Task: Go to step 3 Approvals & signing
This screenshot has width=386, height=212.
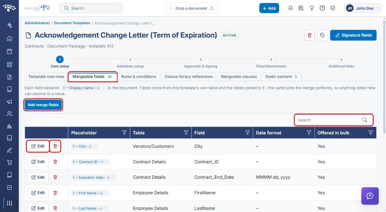Action: click(x=201, y=62)
